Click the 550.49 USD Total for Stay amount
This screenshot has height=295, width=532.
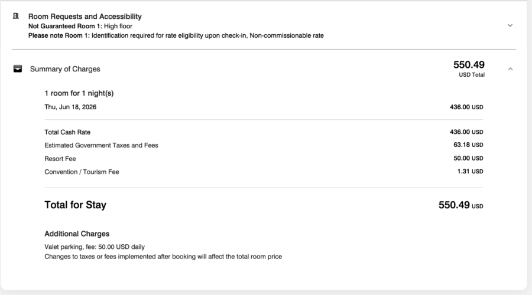[460, 205]
